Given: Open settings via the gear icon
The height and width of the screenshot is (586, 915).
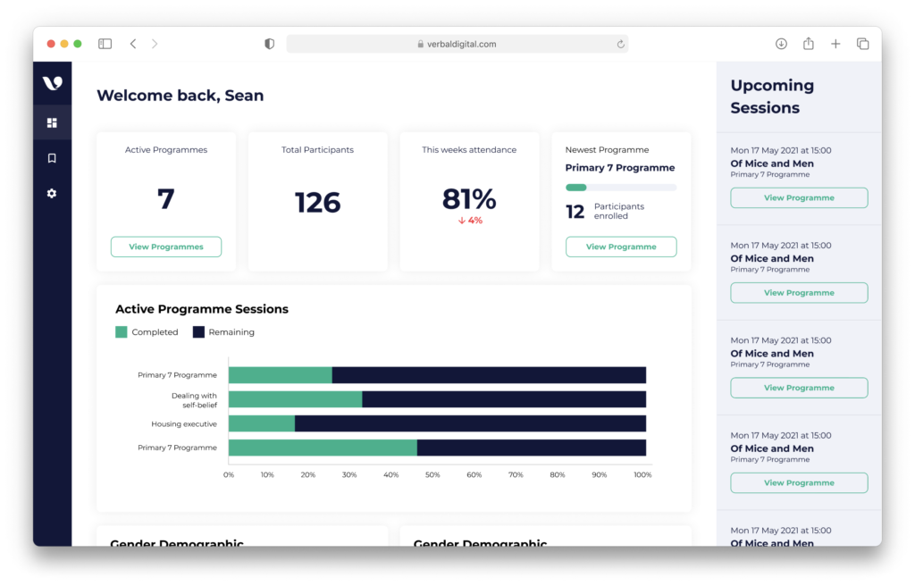Looking at the screenshot, I should [52, 193].
